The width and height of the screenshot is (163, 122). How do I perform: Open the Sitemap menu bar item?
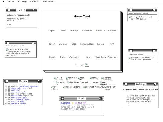(22, 2)
